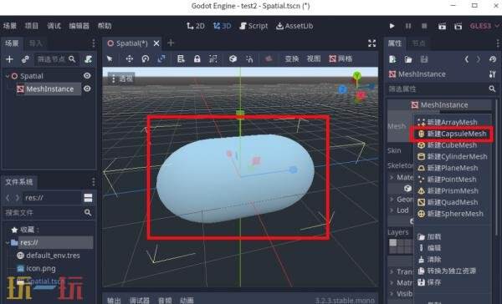This screenshot has height=304, width=502.
Task: Click the instance scene link icon
Action: click(x=25, y=59)
